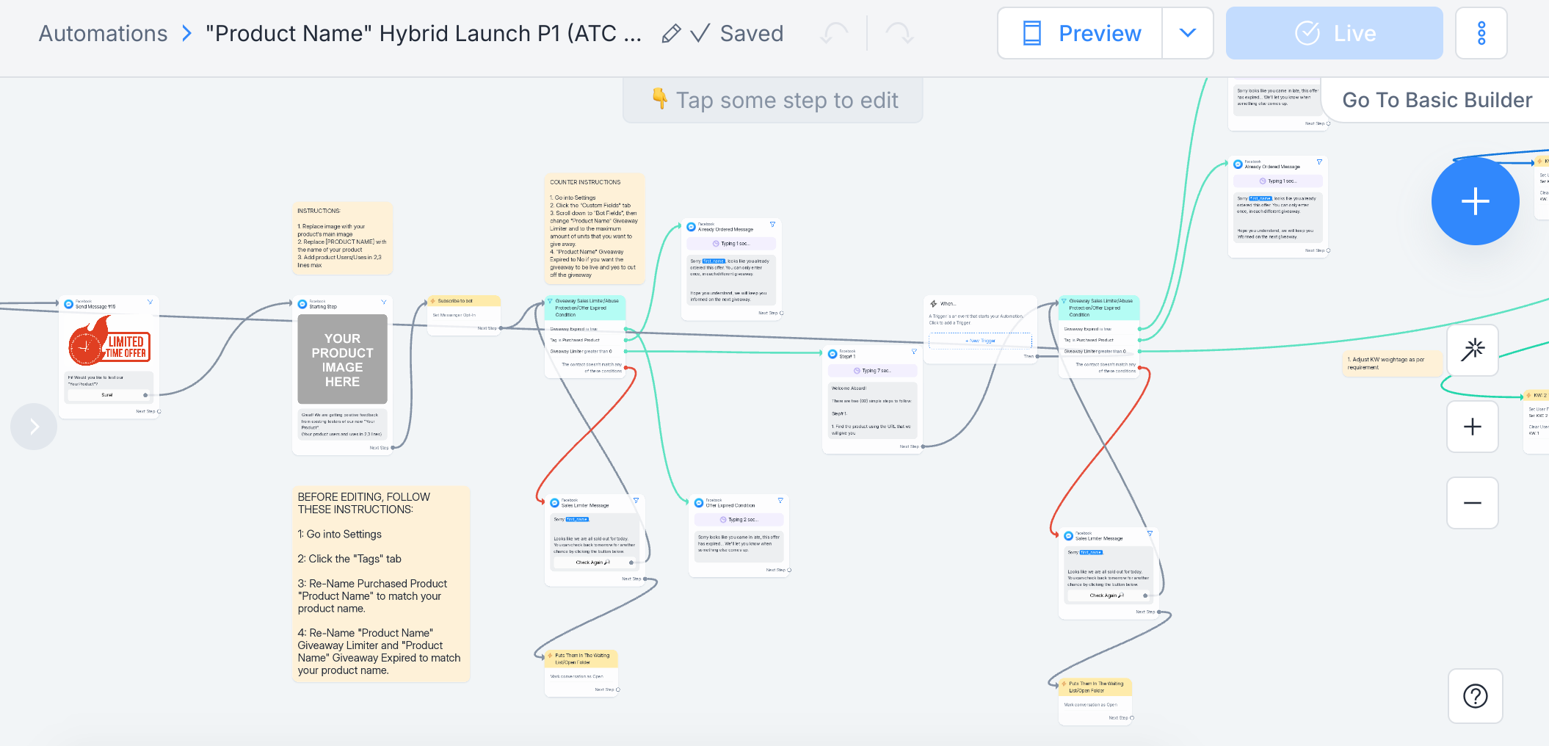Click the undo arrow icon
The width and height of the screenshot is (1549, 746).
coord(835,34)
